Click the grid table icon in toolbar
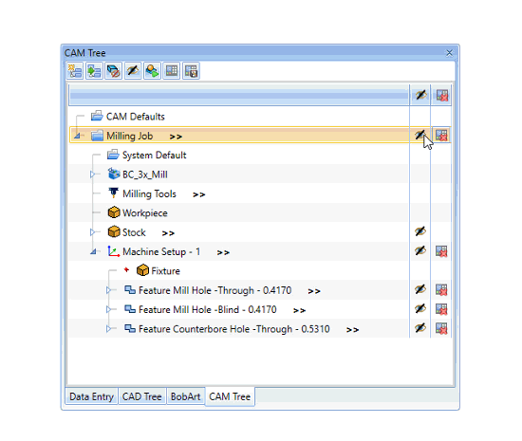Image resolution: width=522 pixels, height=441 pixels. tap(172, 71)
